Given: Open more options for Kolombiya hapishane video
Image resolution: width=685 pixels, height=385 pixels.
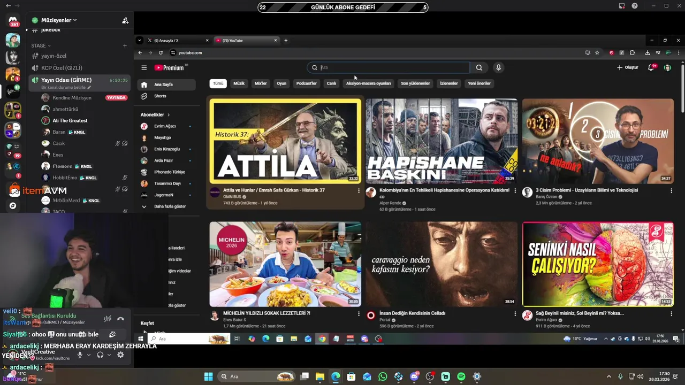Looking at the screenshot, I should pos(515,190).
